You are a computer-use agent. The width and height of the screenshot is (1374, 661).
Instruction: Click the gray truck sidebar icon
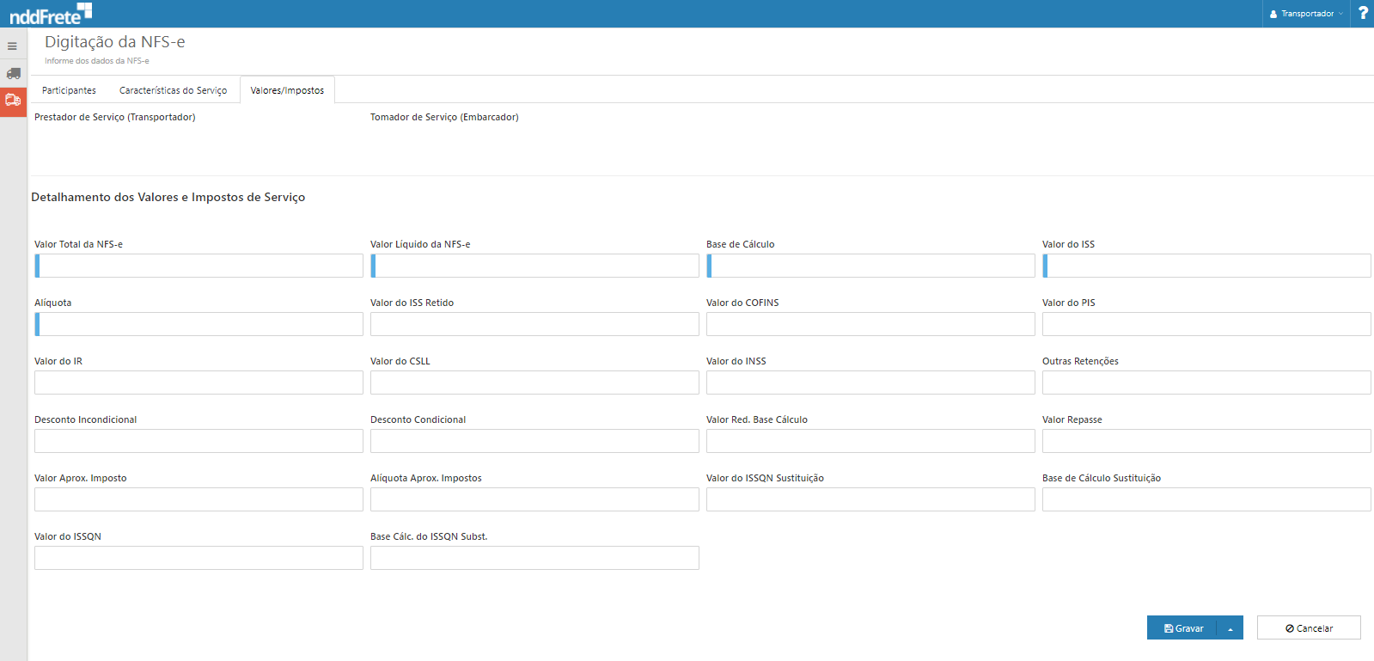[x=13, y=73]
